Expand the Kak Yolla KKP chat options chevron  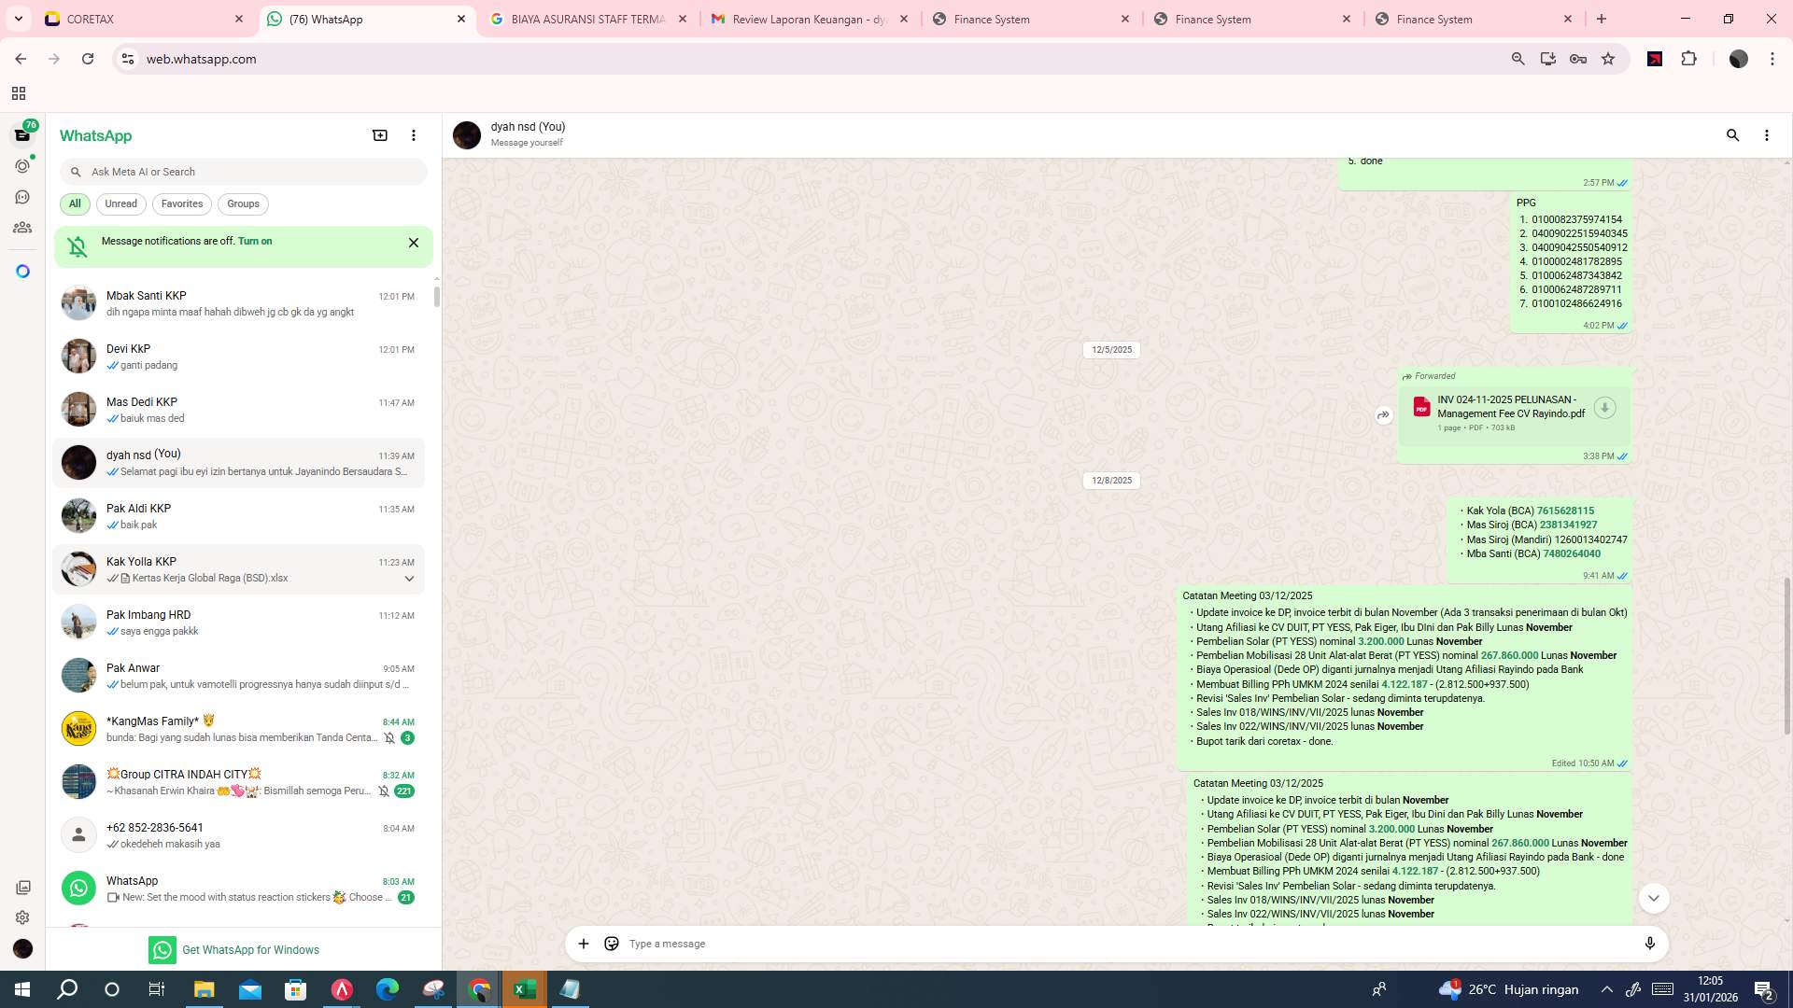pos(409,579)
